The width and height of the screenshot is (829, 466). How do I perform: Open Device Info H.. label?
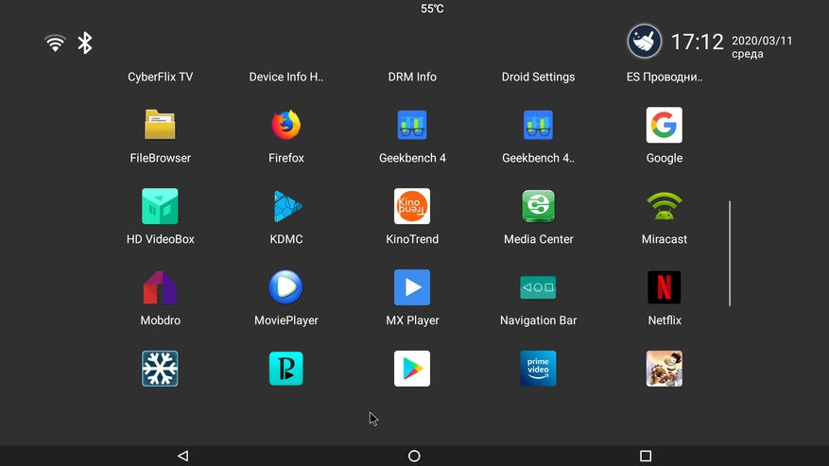[286, 77]
